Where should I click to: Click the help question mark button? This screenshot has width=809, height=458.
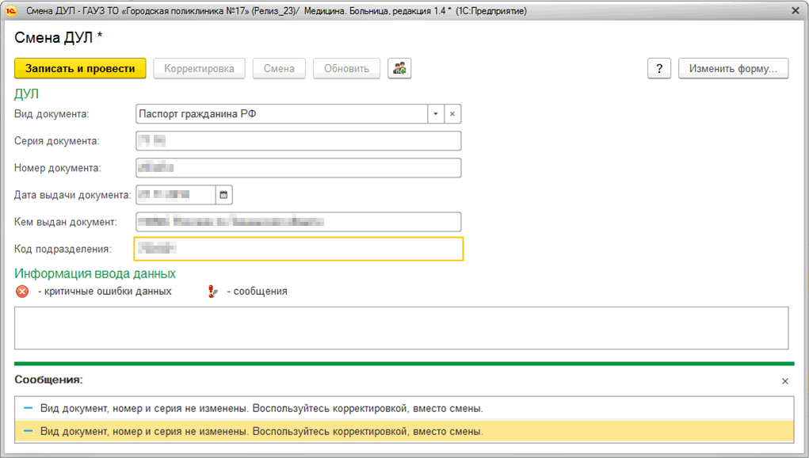(x=659, y=68)
